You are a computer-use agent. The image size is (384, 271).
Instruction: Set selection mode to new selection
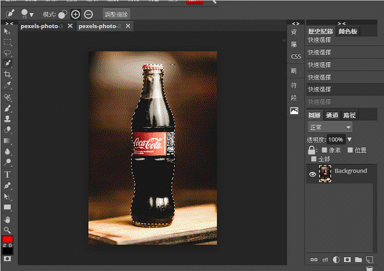click(63, 14)
